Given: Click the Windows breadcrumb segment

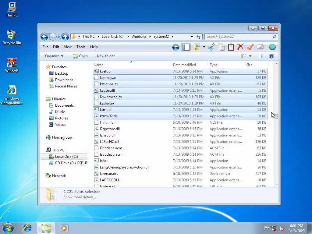Looking at the screenshot, I should 139,37.
